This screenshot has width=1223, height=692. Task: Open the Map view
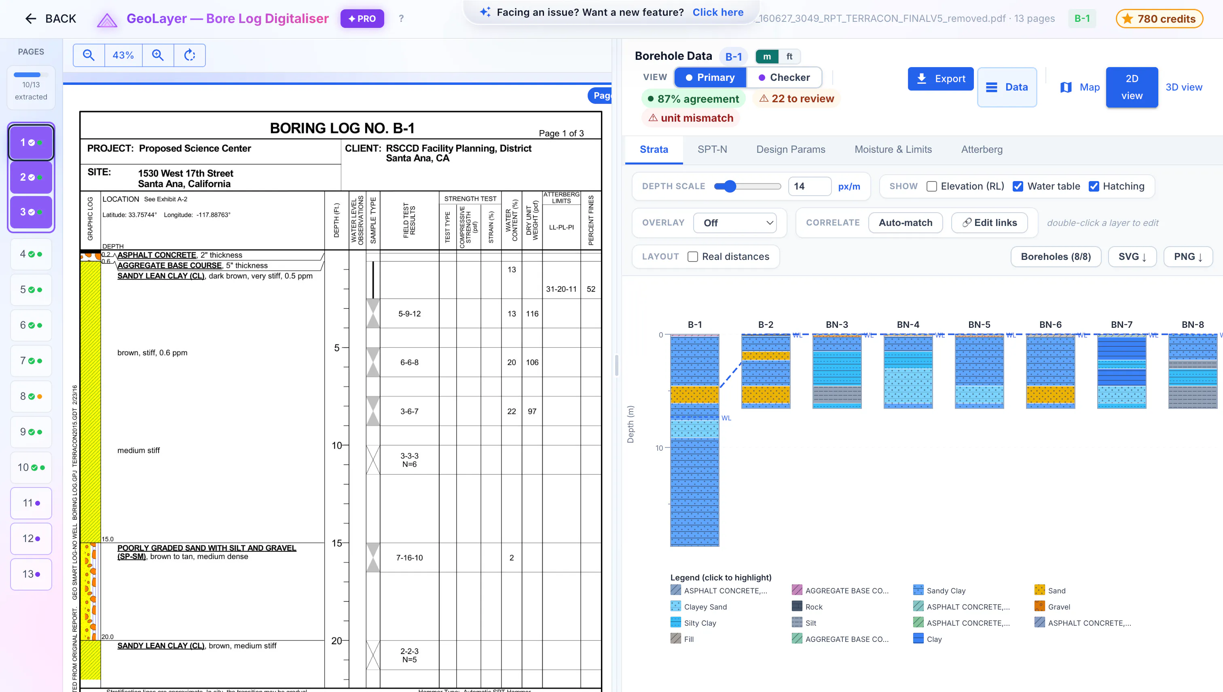pyautogui.click(x=1080, y=87)
